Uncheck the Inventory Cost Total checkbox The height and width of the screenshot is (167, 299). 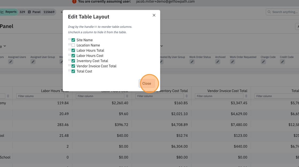click(73, 61)
